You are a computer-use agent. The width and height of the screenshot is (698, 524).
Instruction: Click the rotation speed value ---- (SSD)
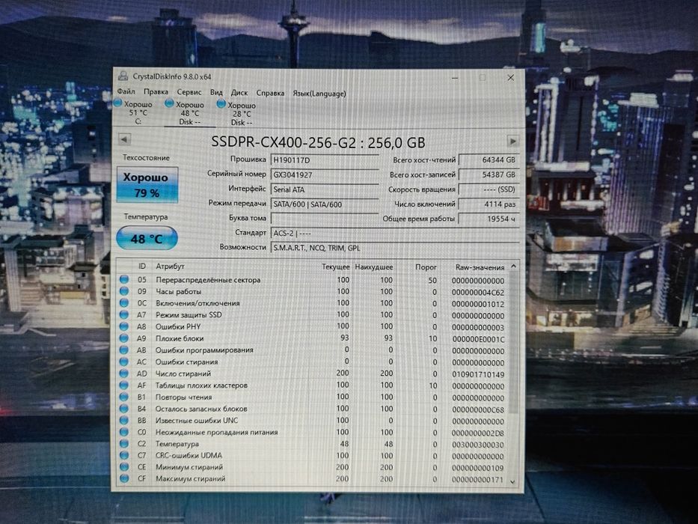489,189
